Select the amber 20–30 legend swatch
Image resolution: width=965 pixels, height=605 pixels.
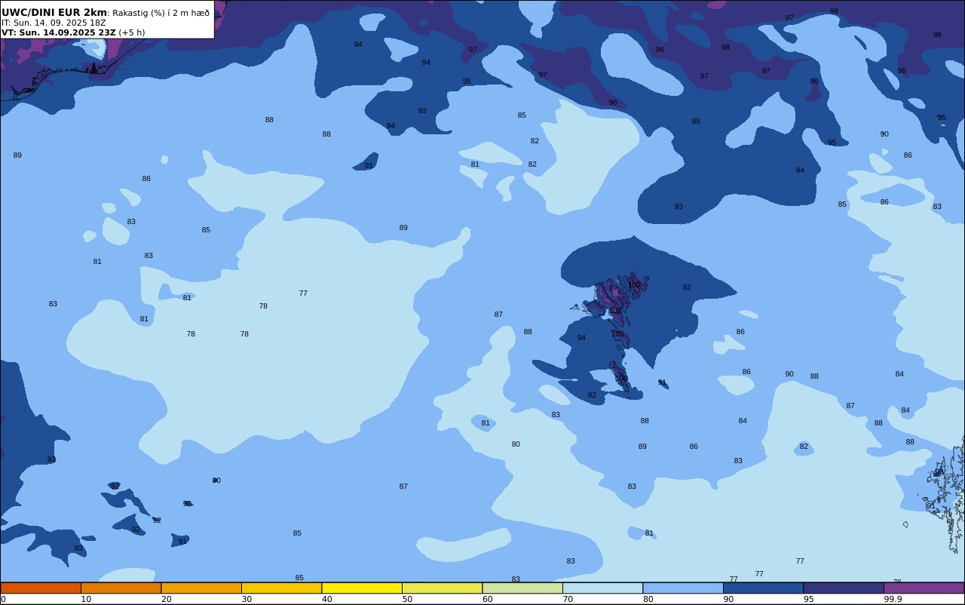tap(201, 588)
